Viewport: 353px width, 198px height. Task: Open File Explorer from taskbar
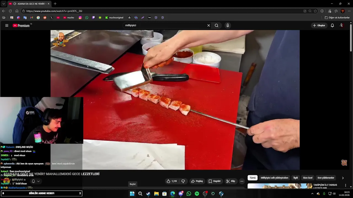tap(156, 194)
